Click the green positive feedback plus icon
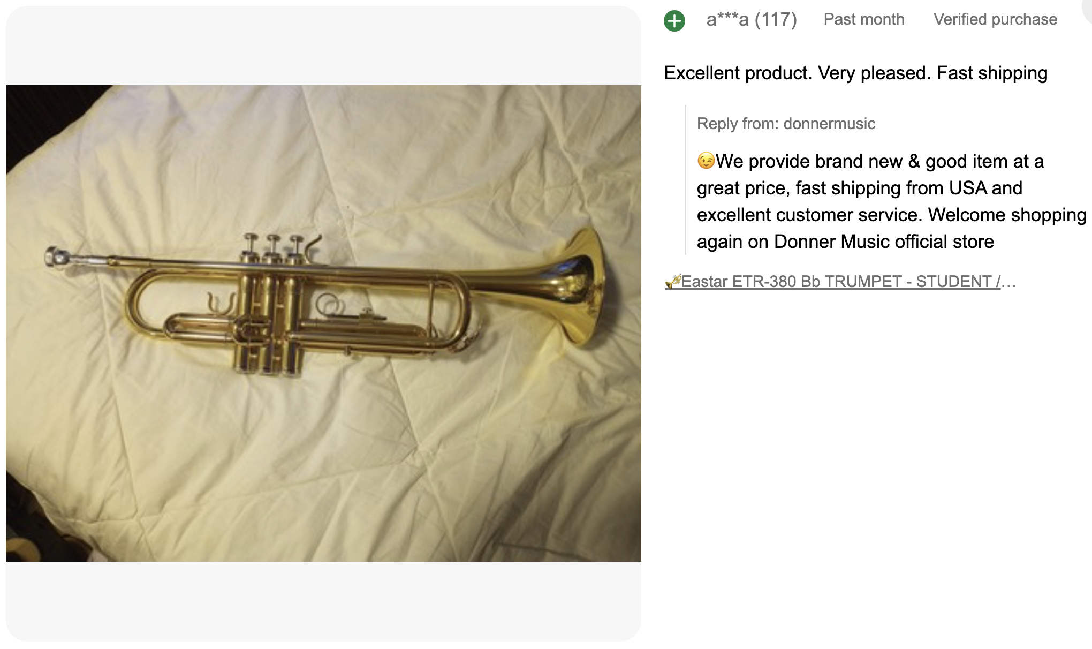Viewport: 1092px width, 649px height. 674,21
